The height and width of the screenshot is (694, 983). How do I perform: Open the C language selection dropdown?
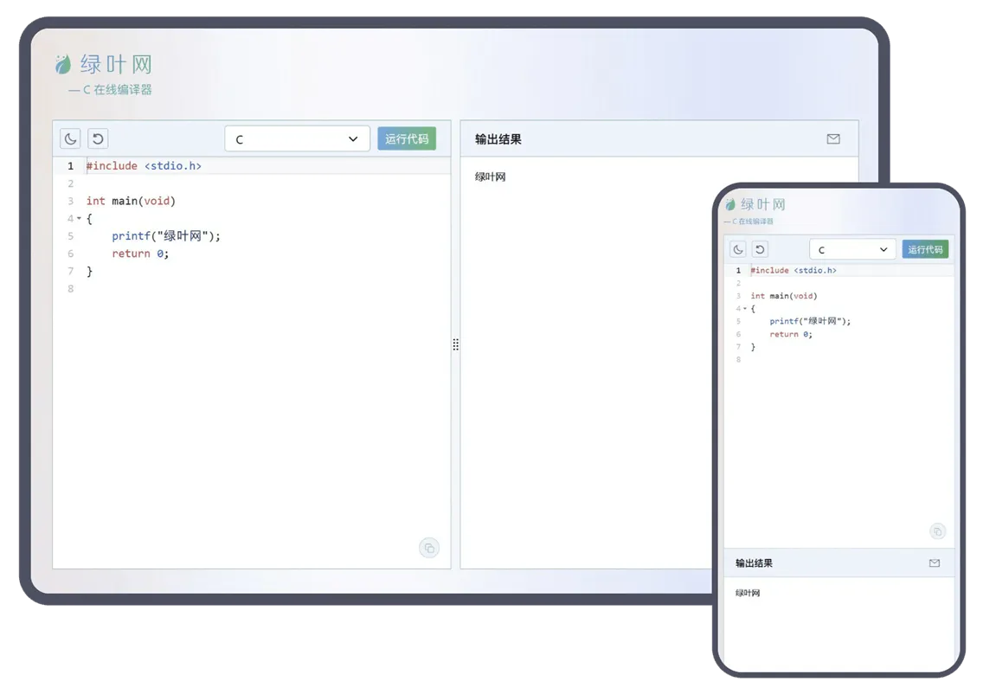coord(297,138)
